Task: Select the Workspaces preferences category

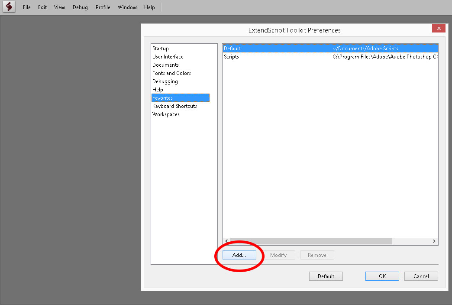Action: (166, 114)
